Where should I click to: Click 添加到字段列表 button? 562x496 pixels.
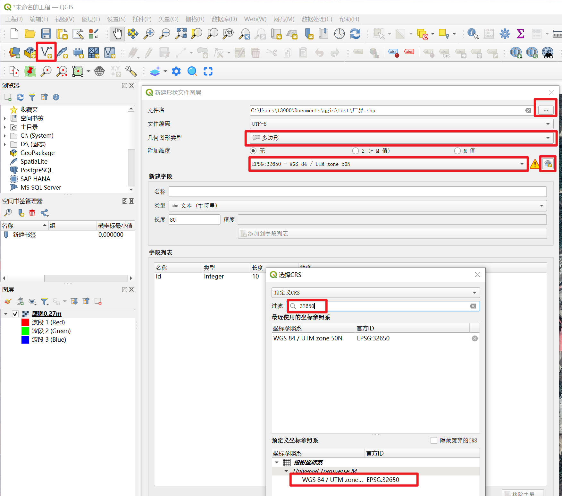(392, 234)
